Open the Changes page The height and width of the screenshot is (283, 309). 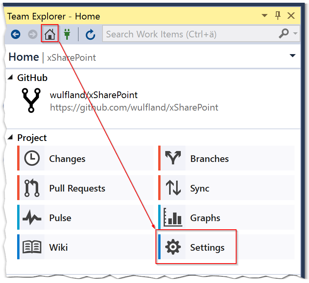[67, 159]
